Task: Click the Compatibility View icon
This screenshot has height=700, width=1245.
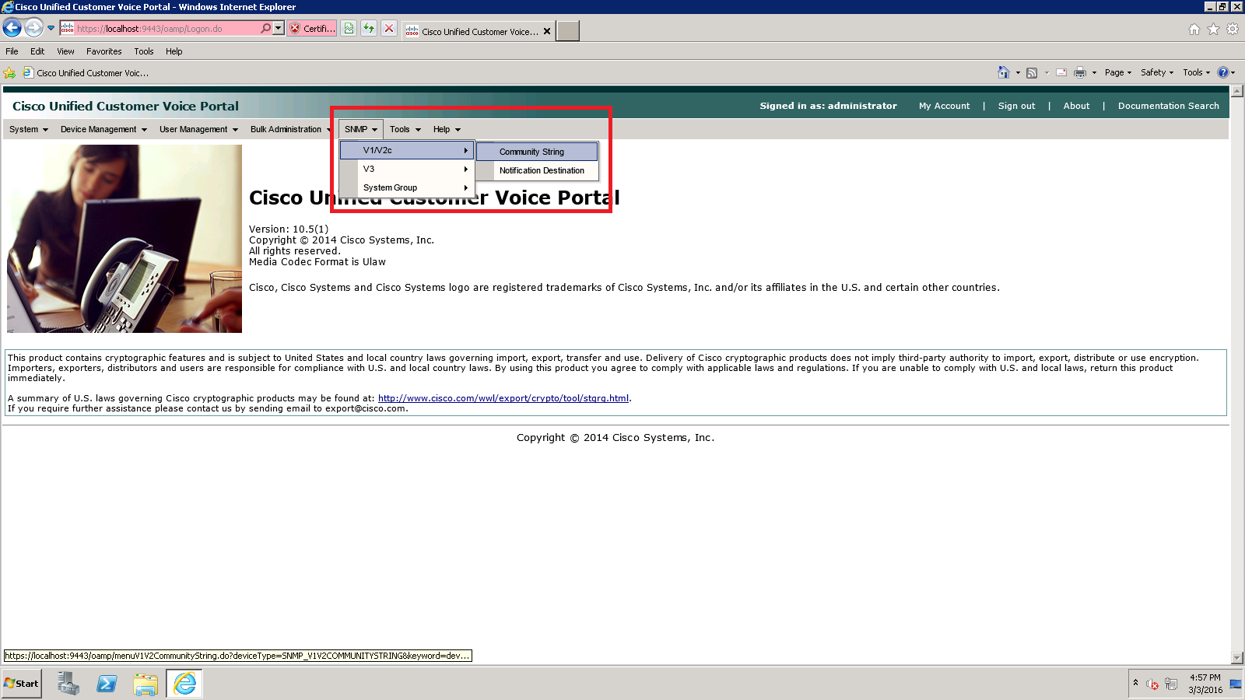Action: (x=349, y=29)
